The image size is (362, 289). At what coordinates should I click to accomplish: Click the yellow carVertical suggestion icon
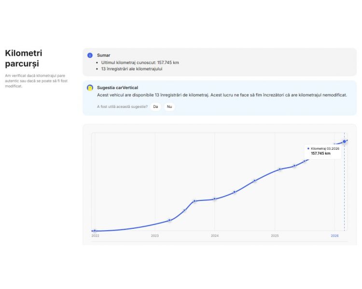tap(90, 88)
